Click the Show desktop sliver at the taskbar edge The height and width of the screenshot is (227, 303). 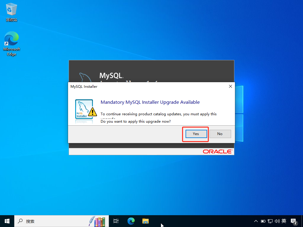click(x=302, y=221)
